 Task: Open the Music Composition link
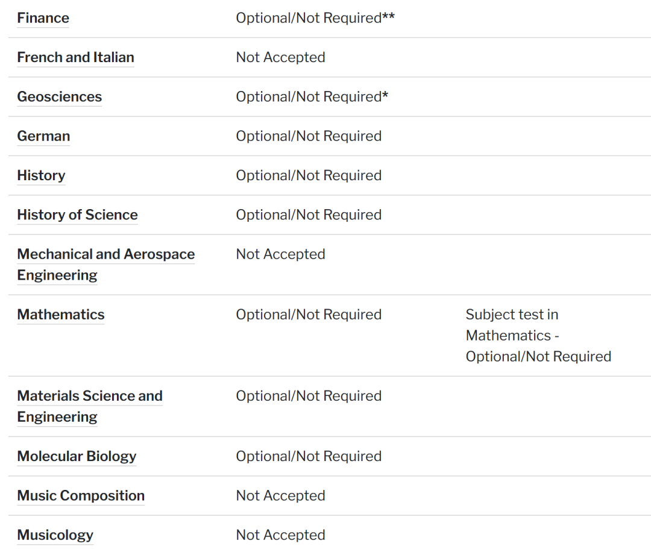(81, 495)
